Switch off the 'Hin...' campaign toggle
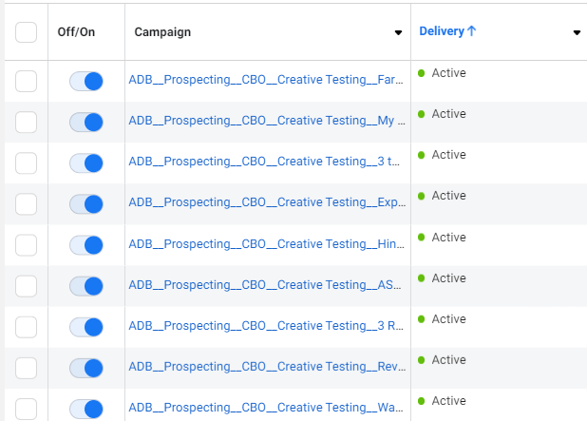587x421 pixels. pyautogui.click(x=86, y=245)
